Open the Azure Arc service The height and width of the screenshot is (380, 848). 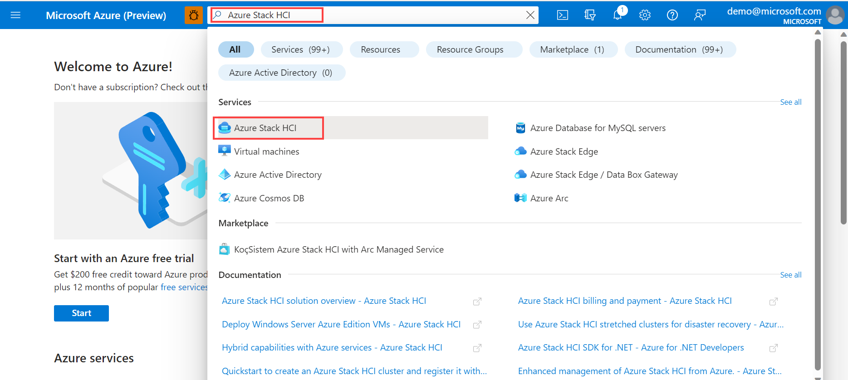click(549, 198)
